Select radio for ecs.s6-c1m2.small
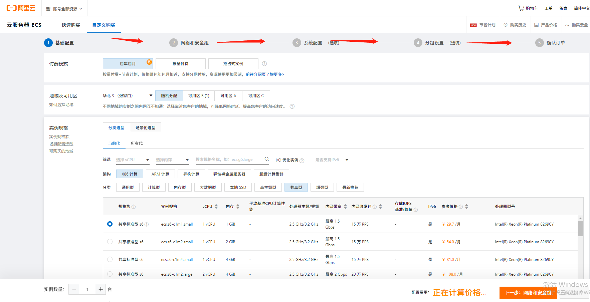The height and width of the screenshot is (302, 590). click(x=110, y=242)
